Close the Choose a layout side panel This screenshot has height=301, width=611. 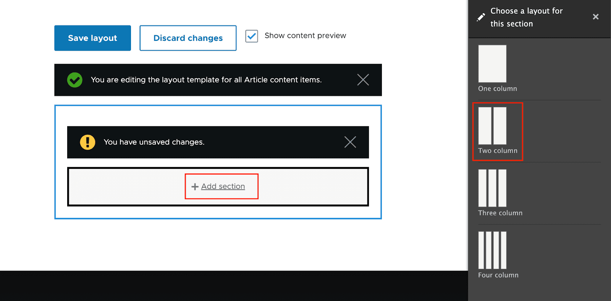(596, 17)
